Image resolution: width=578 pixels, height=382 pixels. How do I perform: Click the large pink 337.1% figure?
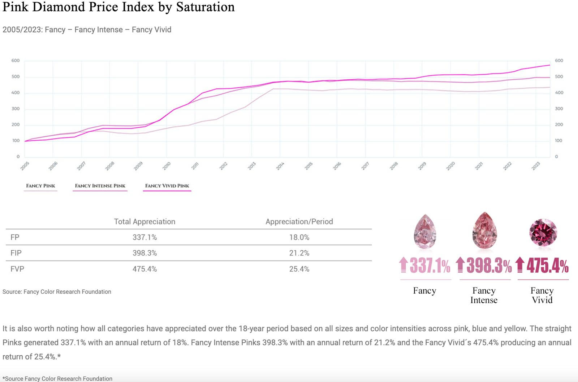[x=430, y=266]
